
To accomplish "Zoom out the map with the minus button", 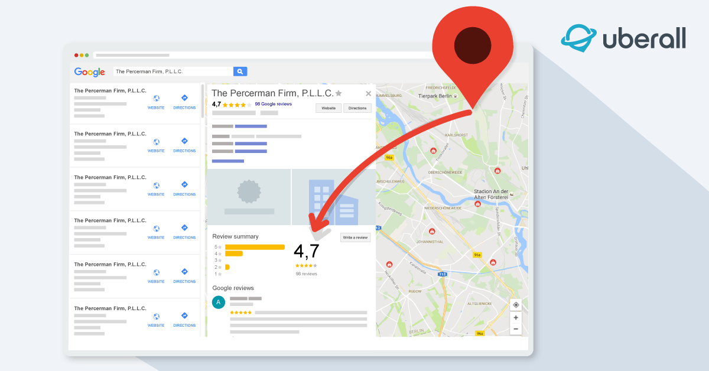I will pyautogui.click(x=516, y=328).
